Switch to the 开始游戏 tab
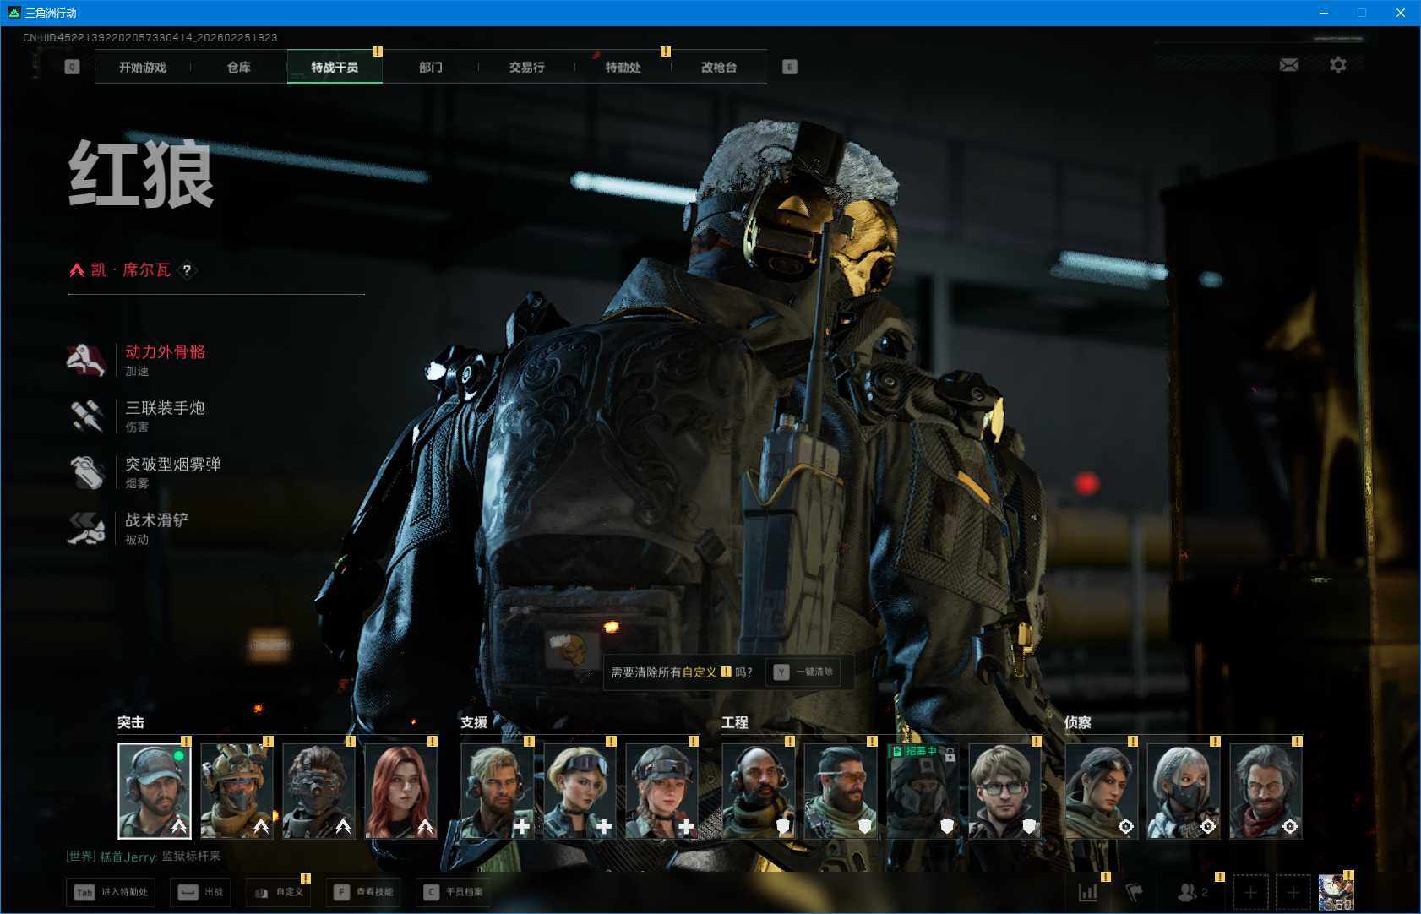 click(143, 67)
